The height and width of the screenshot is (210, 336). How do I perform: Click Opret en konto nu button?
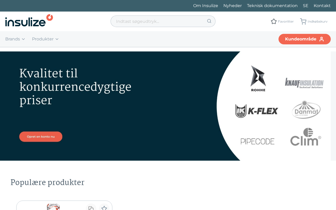tap(41, 136)
